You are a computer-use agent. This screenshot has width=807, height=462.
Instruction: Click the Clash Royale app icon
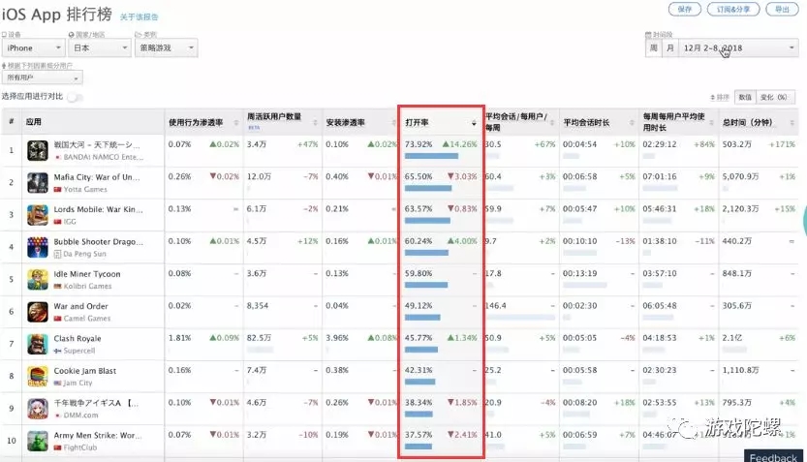pos(38,344)
